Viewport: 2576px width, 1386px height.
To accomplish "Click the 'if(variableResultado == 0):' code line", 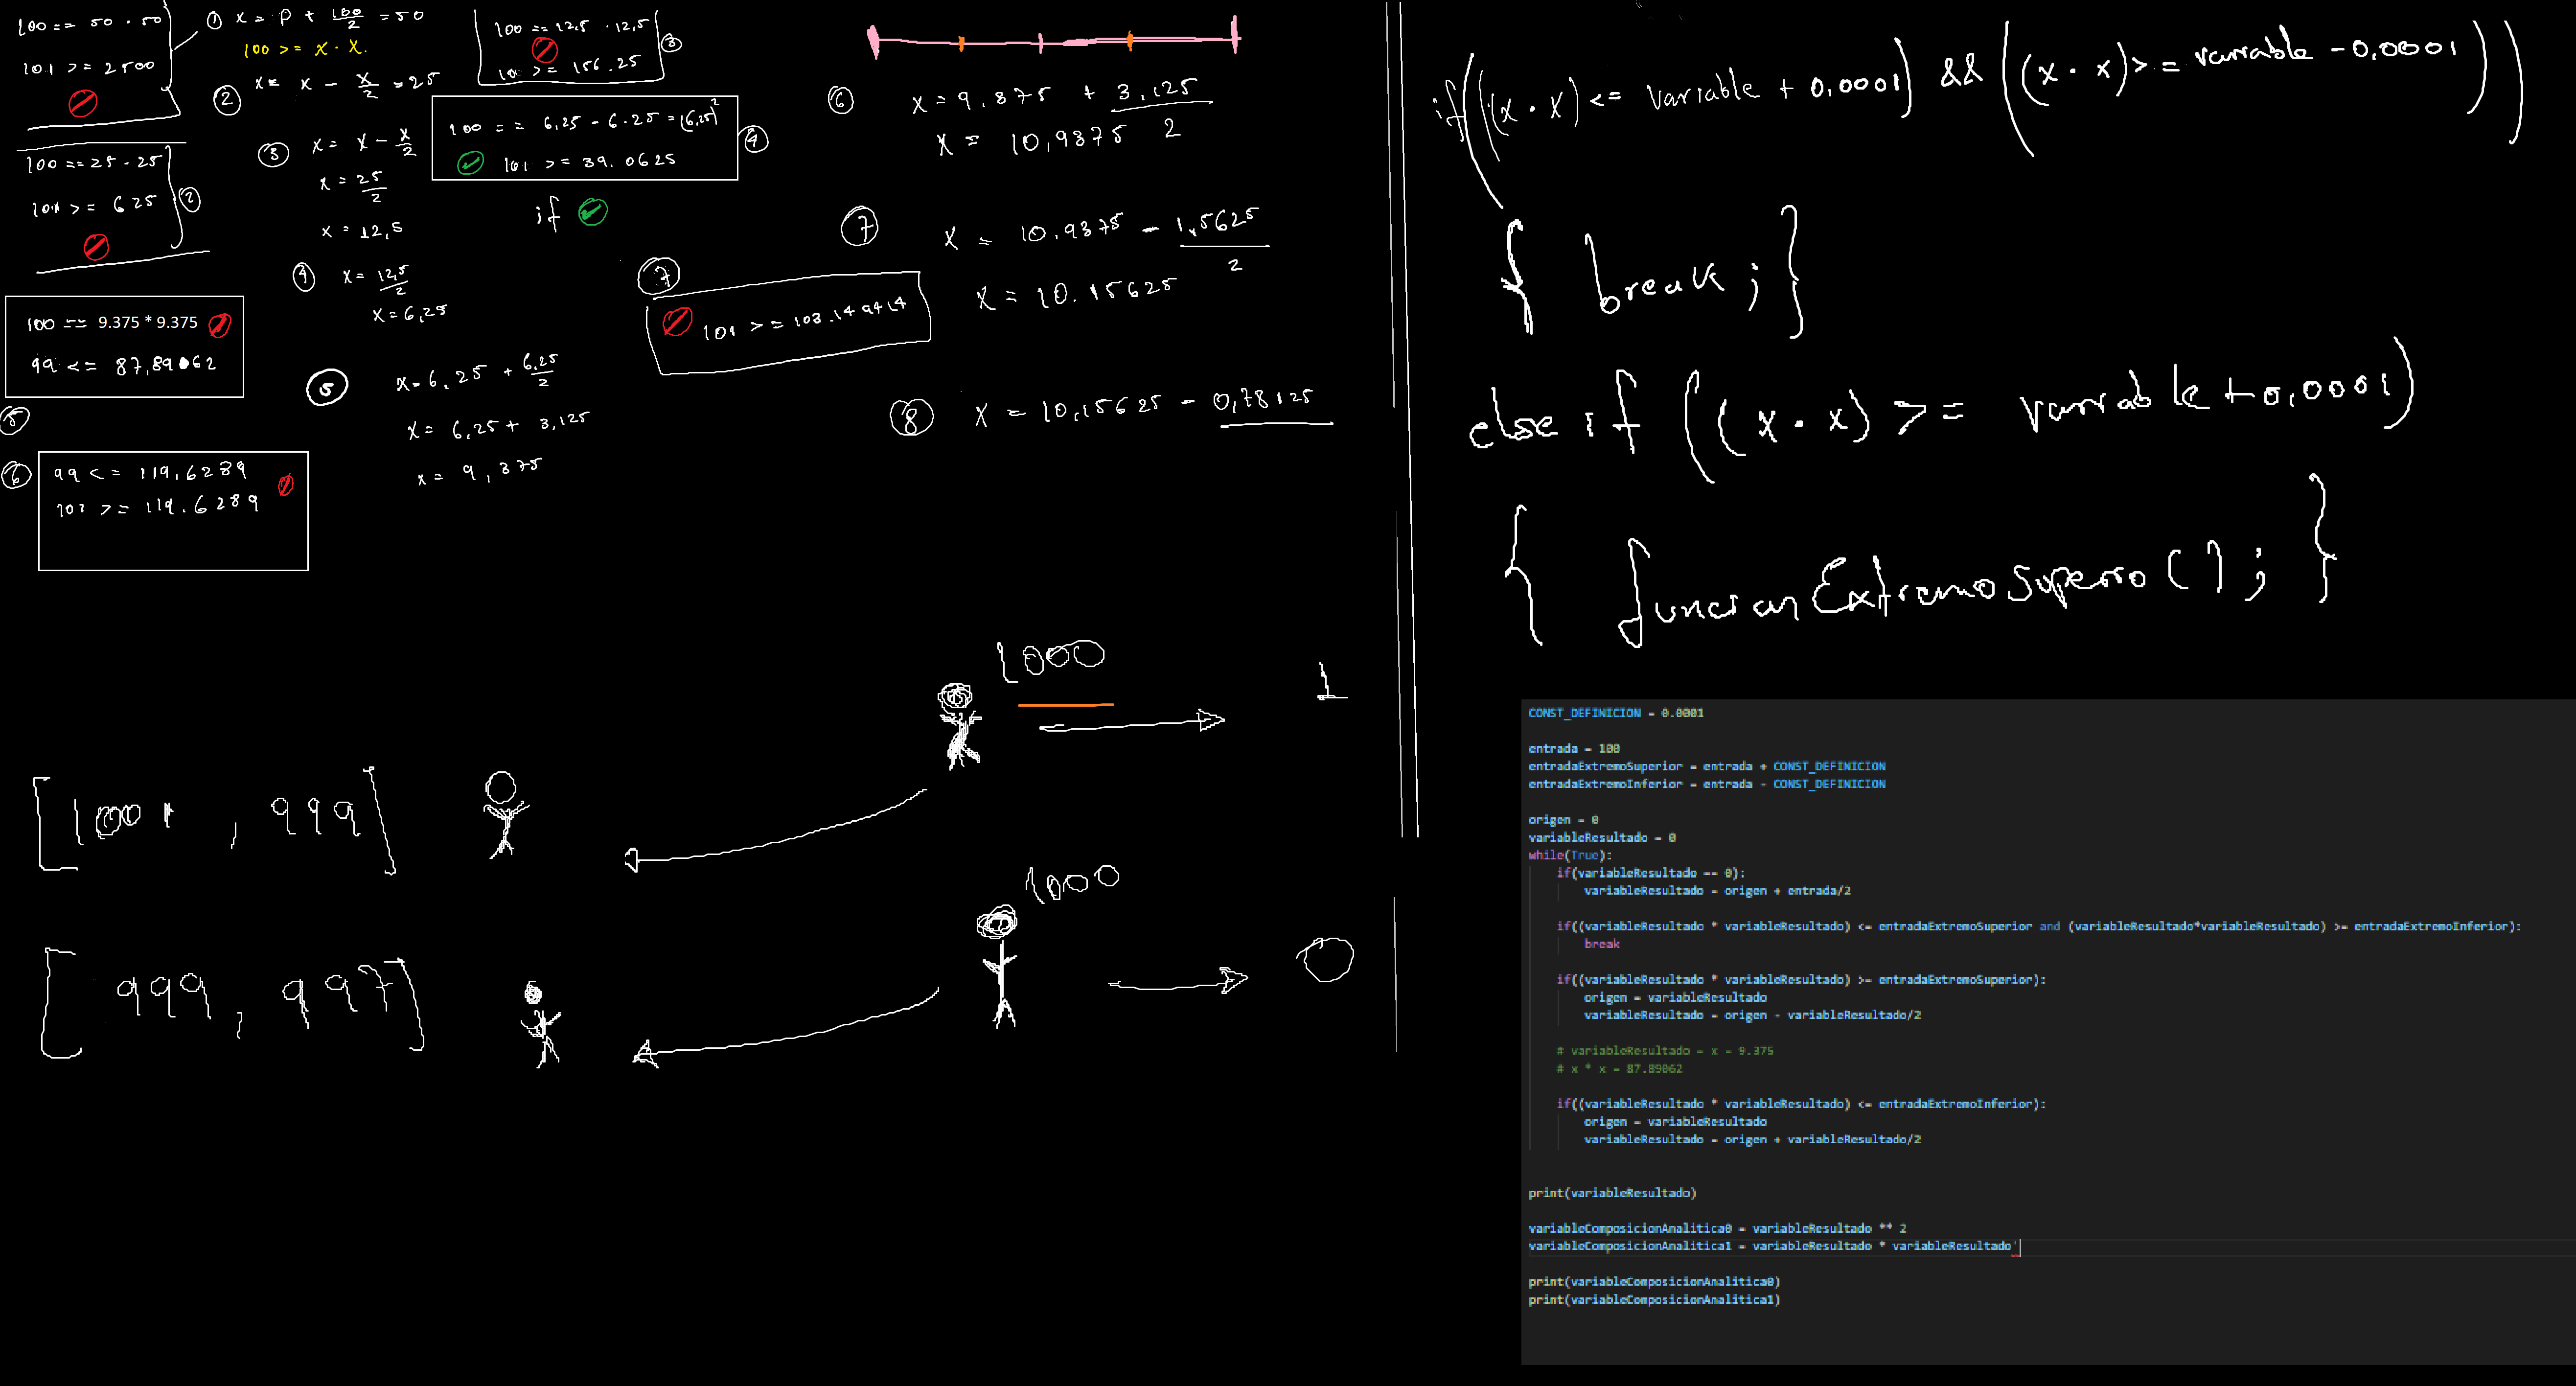I will pyautogui.click(x=1650, y=873).
